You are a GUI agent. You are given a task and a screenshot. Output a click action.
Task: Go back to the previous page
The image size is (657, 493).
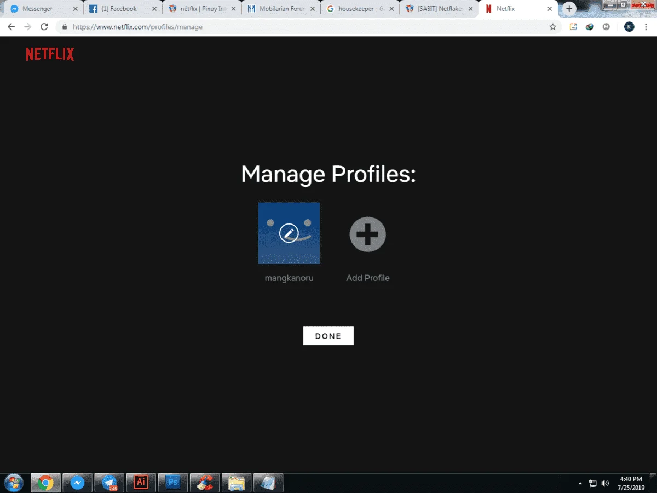click(11, 27)
